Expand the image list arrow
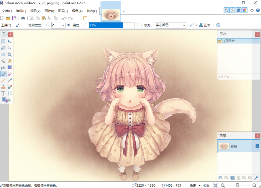The width and height of the screenshot is (261, 188). tap(124, 11)
